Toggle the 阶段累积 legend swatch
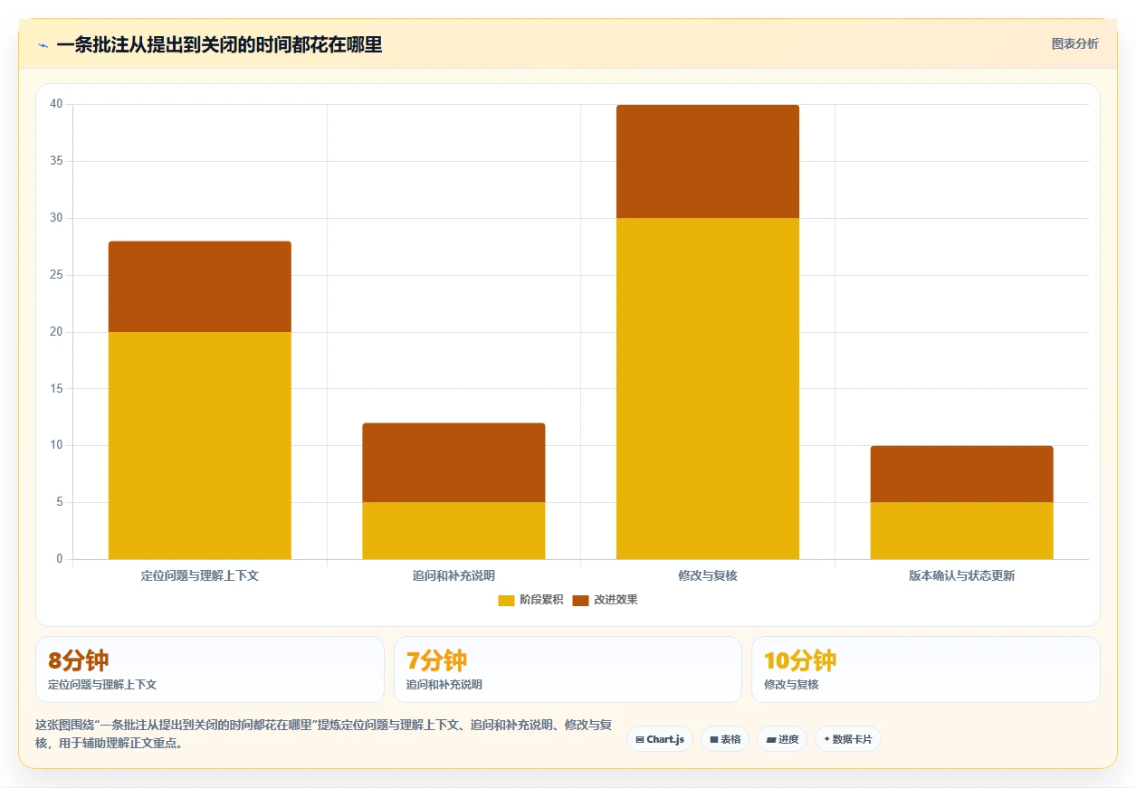Image resolution: width=1136 pixels, height=788 pixels. [x=506, y=601]
